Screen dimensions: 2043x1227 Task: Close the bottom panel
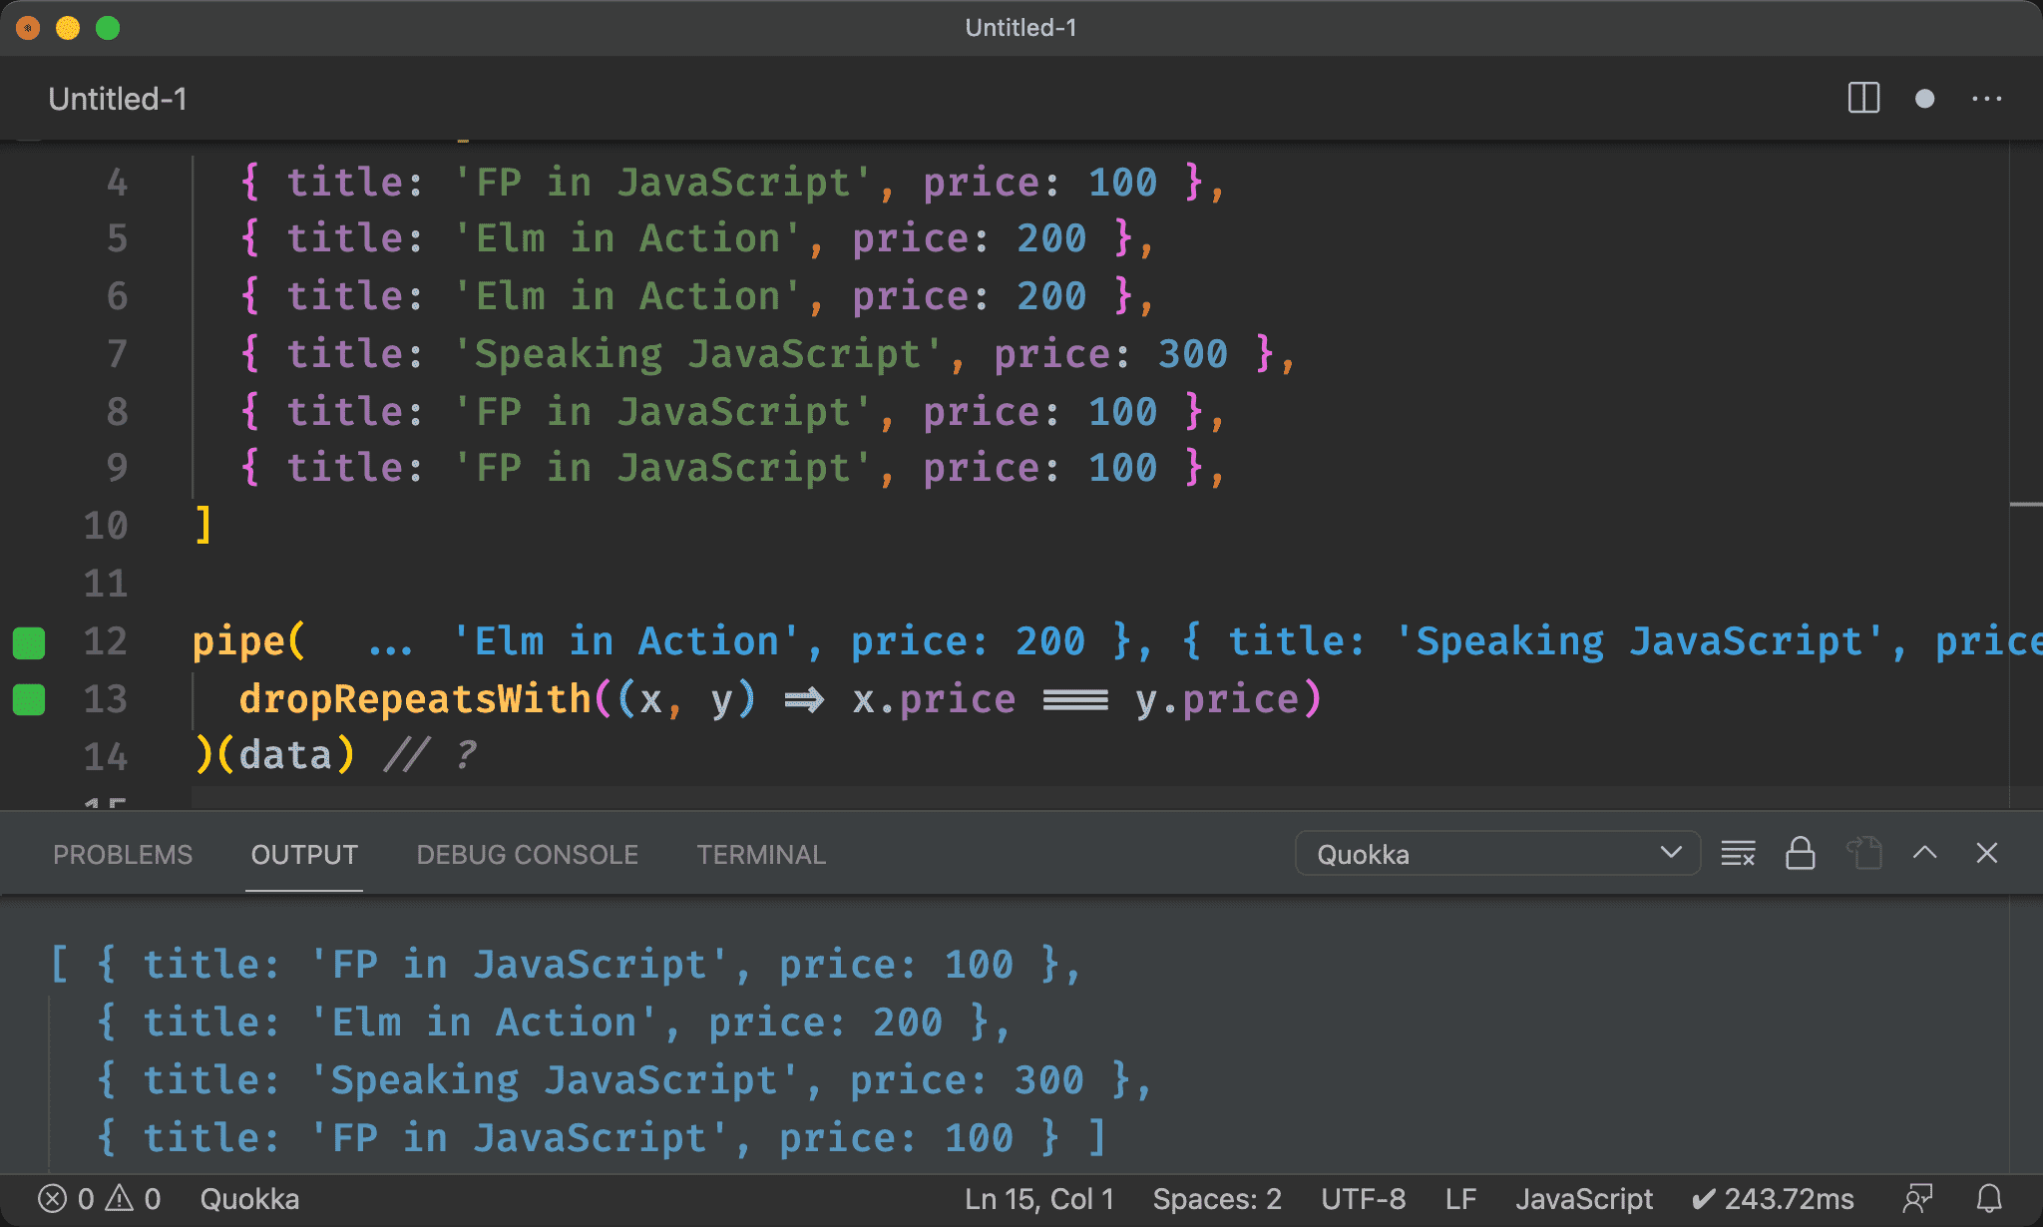(1986, 853)
